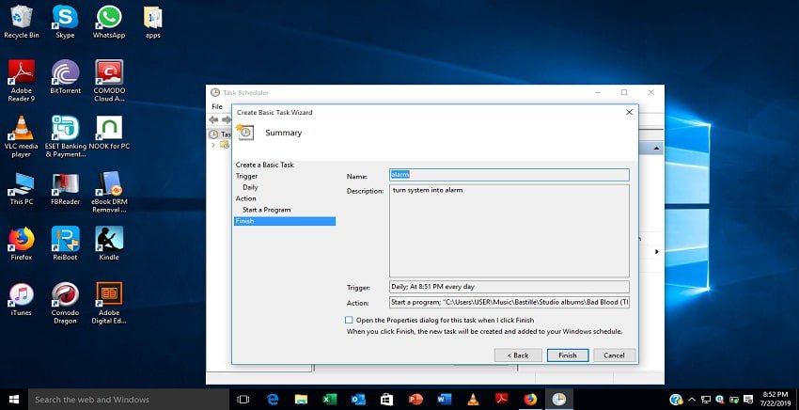Viewport: 799px width, 410px height.
Task: Open the network tray icon
Action: pyautogui.click(x=706, y=400)
